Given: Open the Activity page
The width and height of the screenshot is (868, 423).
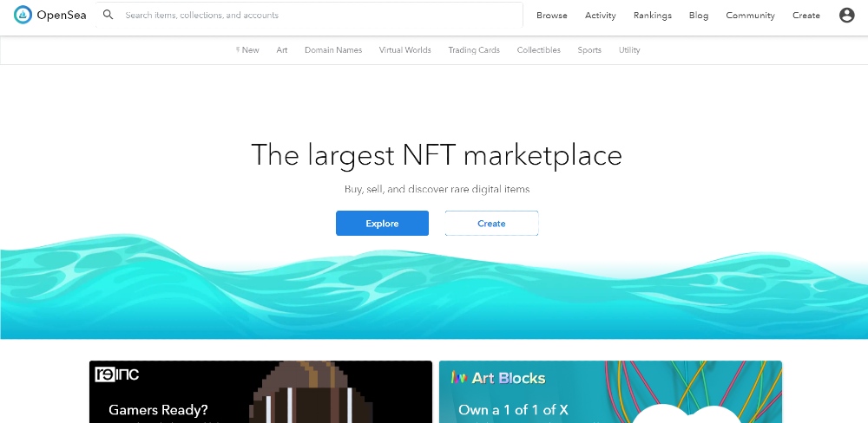Looking at the screenshot, I should tap(600, 16).
